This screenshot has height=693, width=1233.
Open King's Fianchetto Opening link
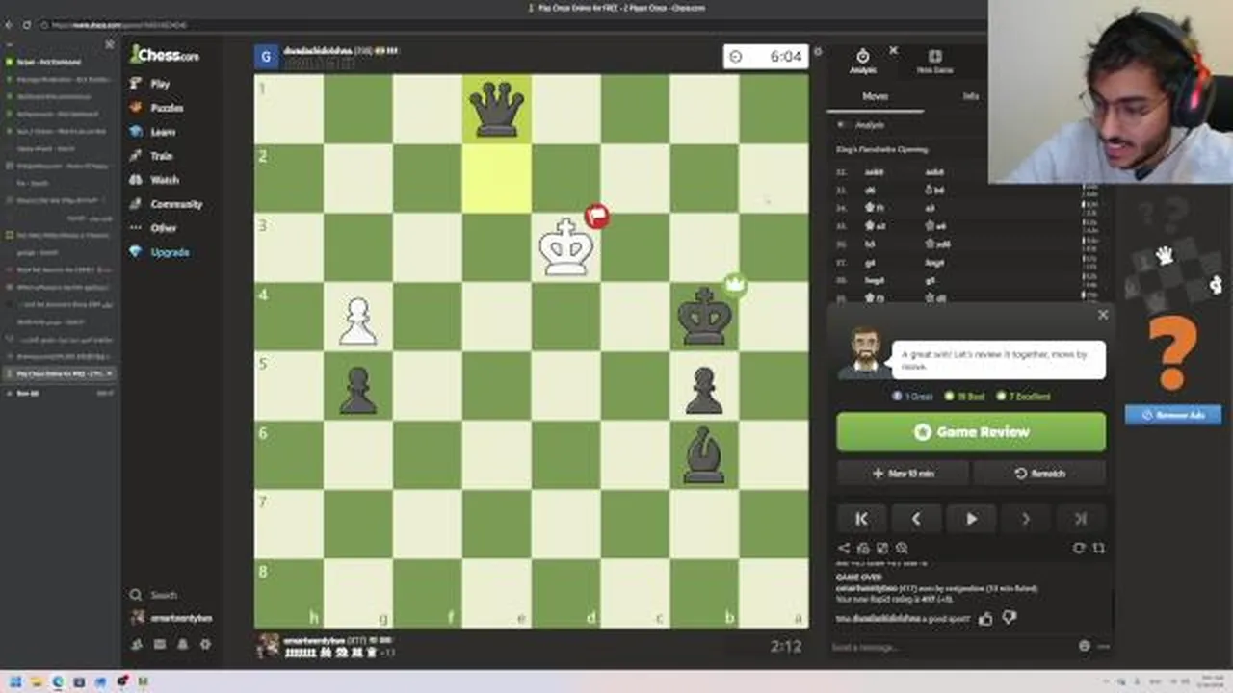click(x=881, y=150)
